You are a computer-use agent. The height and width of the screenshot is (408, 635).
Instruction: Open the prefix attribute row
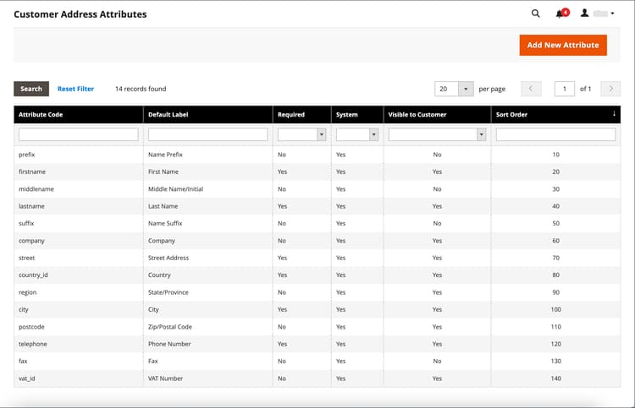click(x=317, y=155)
